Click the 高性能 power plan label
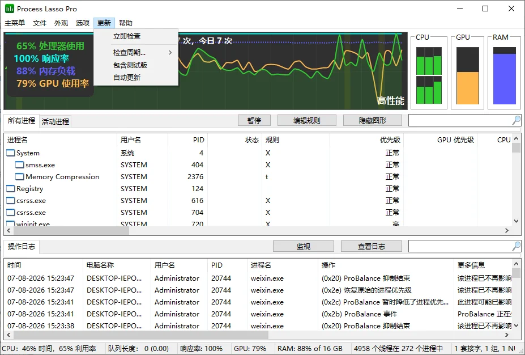Screen dimensions: 525x355 pos(390,100)
